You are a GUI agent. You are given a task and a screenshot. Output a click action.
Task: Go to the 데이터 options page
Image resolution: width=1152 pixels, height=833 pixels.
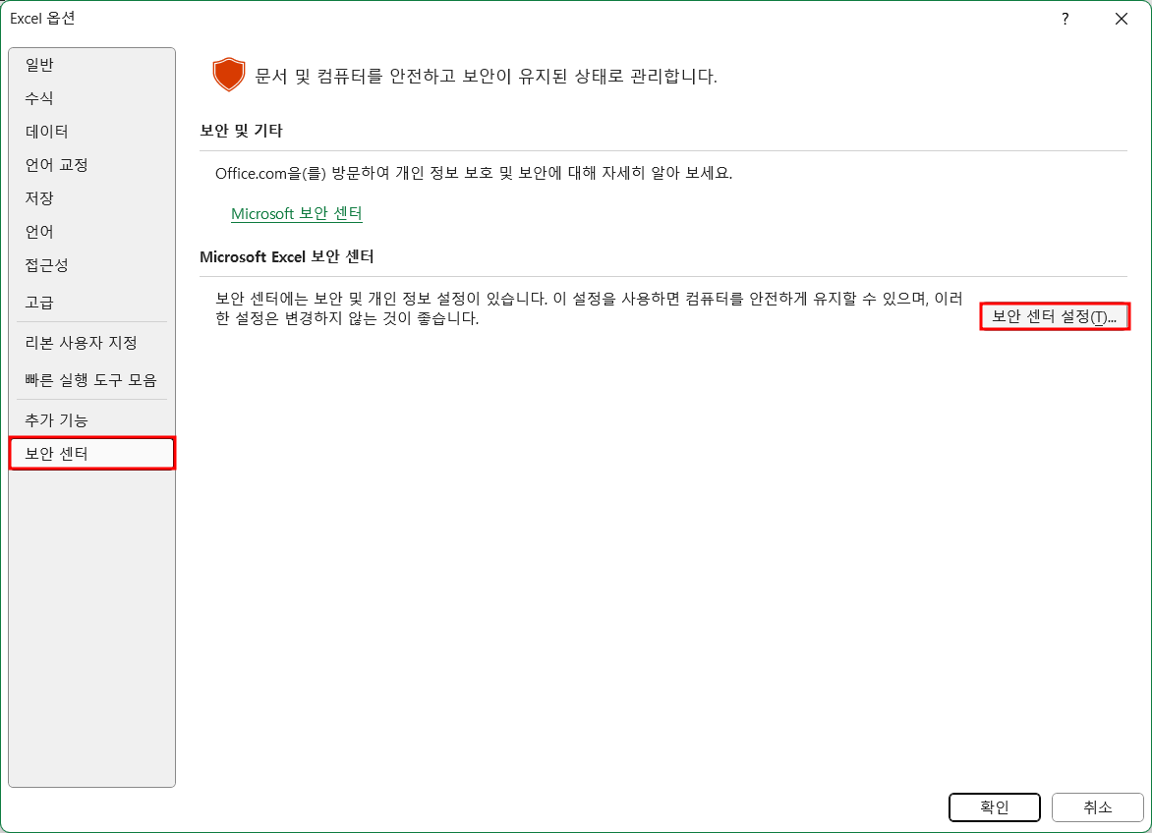tap(91, 132)
